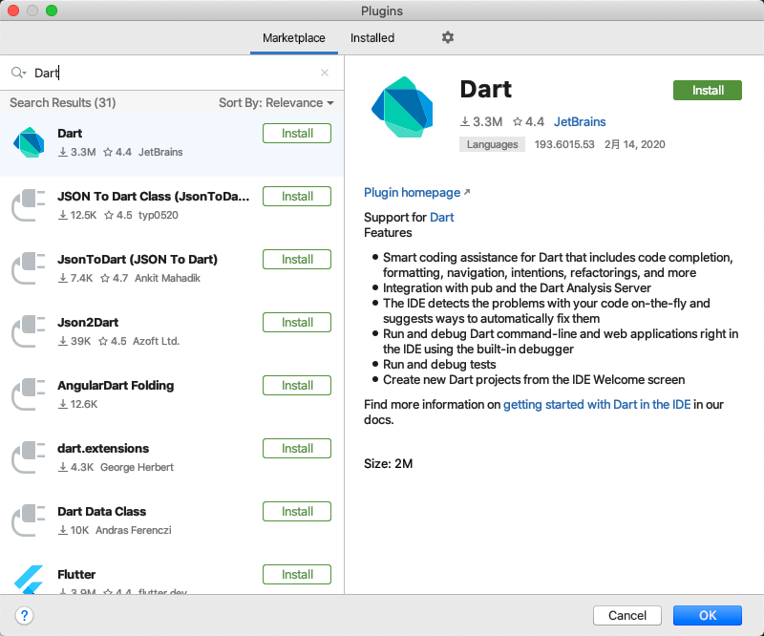
Task: Click the AngularDart Folding plugin icon
Action: pos(29,394)
